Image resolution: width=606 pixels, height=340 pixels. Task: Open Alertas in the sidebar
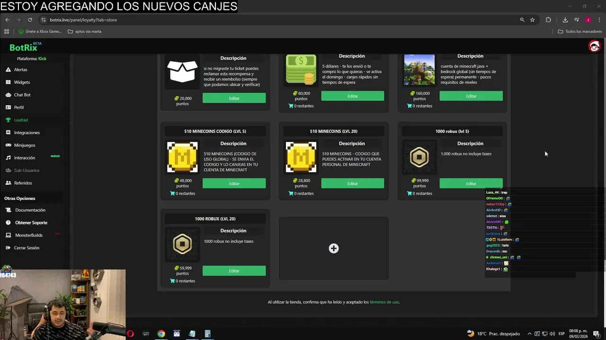pos(20,69)
